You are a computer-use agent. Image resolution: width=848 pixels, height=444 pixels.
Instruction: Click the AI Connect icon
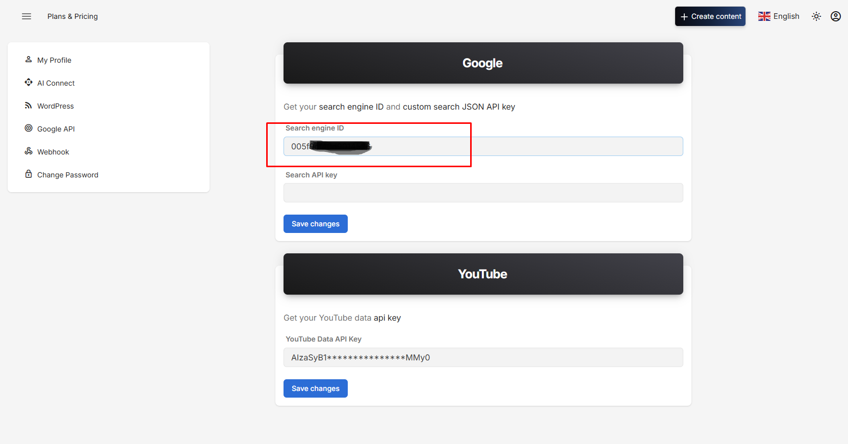(29, 83)
